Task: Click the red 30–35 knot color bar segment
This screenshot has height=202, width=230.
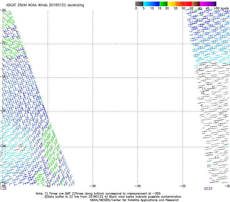Action: tap(188, 4)
